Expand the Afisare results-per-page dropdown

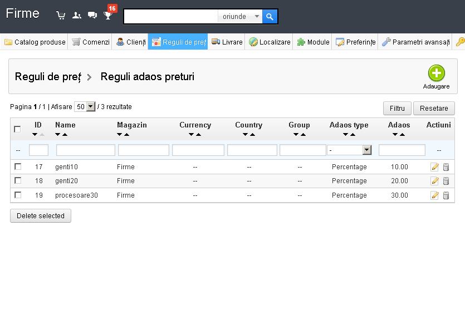[85, 107]
